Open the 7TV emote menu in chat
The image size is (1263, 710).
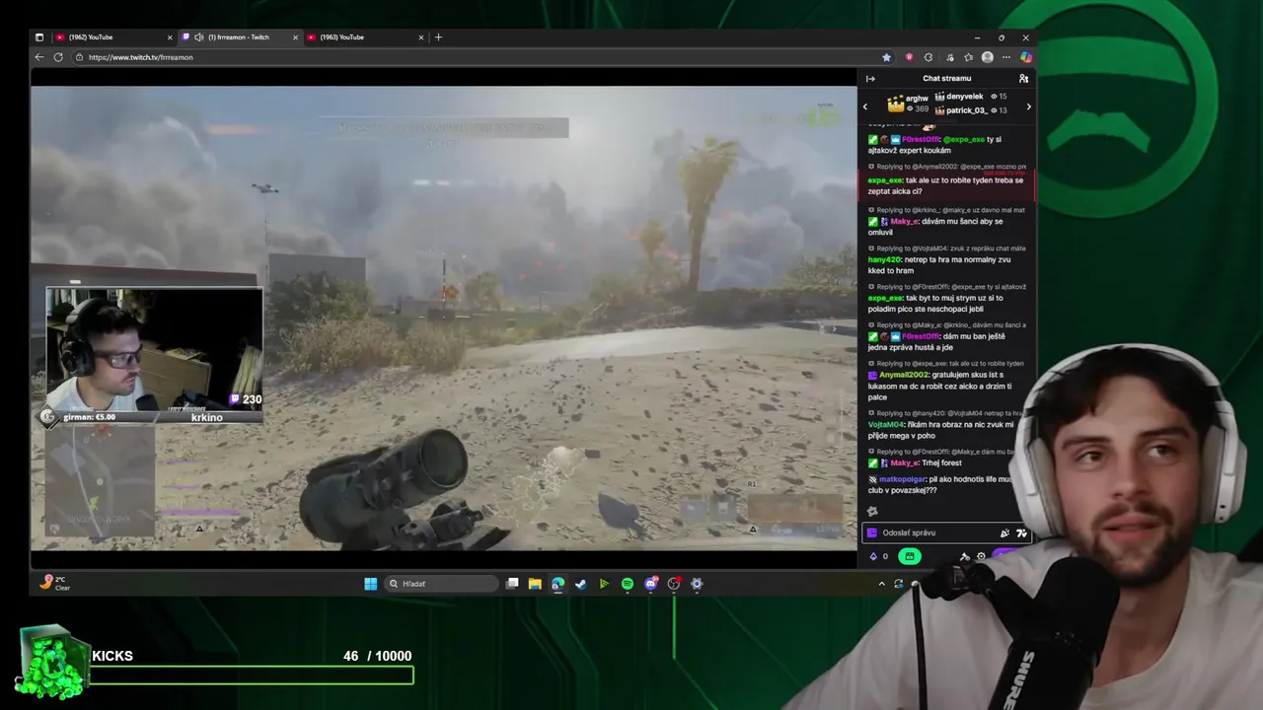pos(1021,533)
